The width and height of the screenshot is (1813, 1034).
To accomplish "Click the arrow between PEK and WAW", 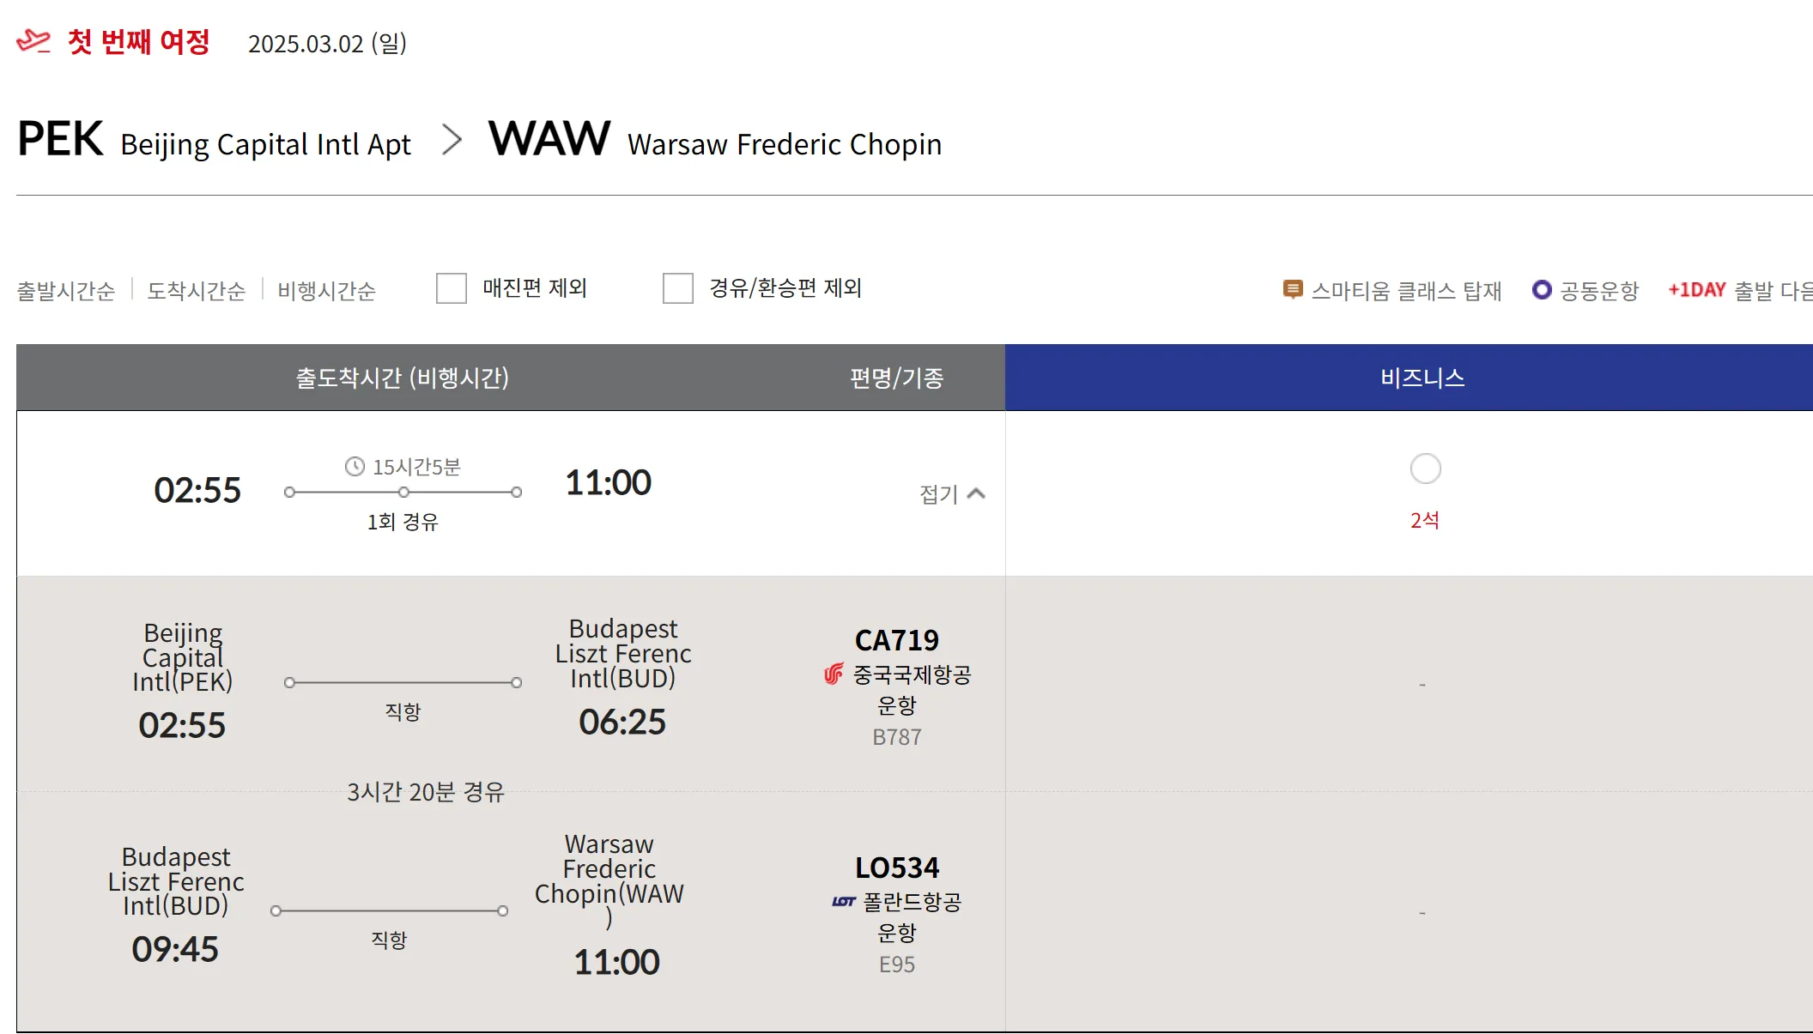I will [x=452, y=140].
